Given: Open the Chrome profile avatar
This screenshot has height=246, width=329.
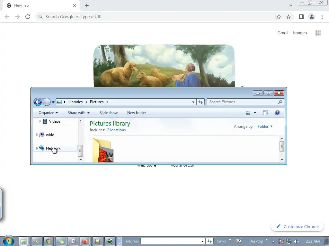Looking at the screenshot, I should point(312,17).
